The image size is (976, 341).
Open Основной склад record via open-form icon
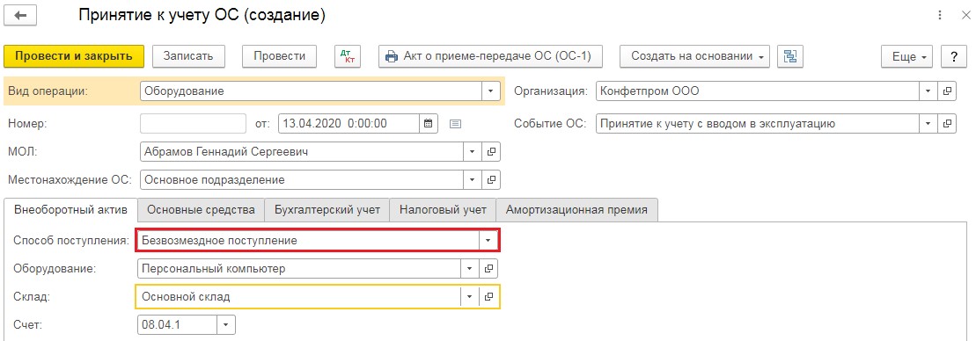click(489, 296)
